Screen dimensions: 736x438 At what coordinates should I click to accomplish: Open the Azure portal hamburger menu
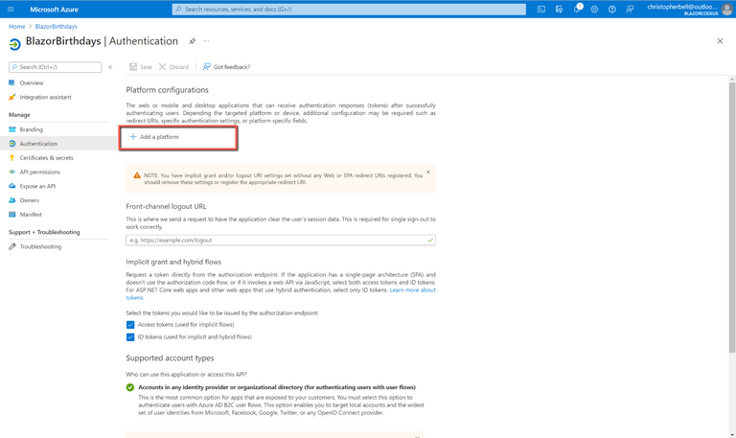[11, 10]
